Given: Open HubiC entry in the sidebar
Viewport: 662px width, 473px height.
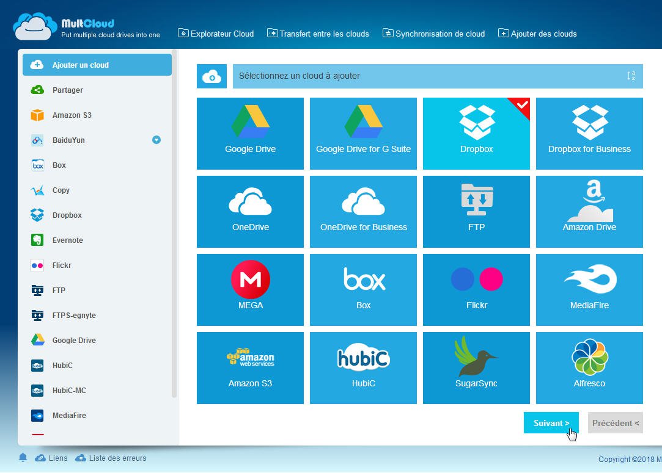Looking at the screenshot, I should [x=97, y=366].
